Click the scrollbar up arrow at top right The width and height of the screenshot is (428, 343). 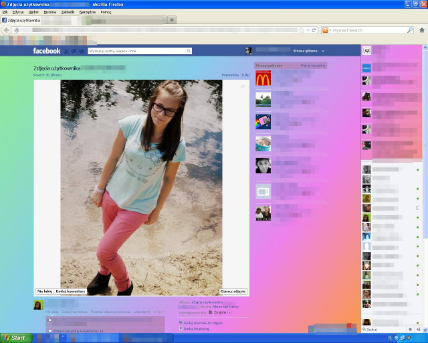[425, 48]
